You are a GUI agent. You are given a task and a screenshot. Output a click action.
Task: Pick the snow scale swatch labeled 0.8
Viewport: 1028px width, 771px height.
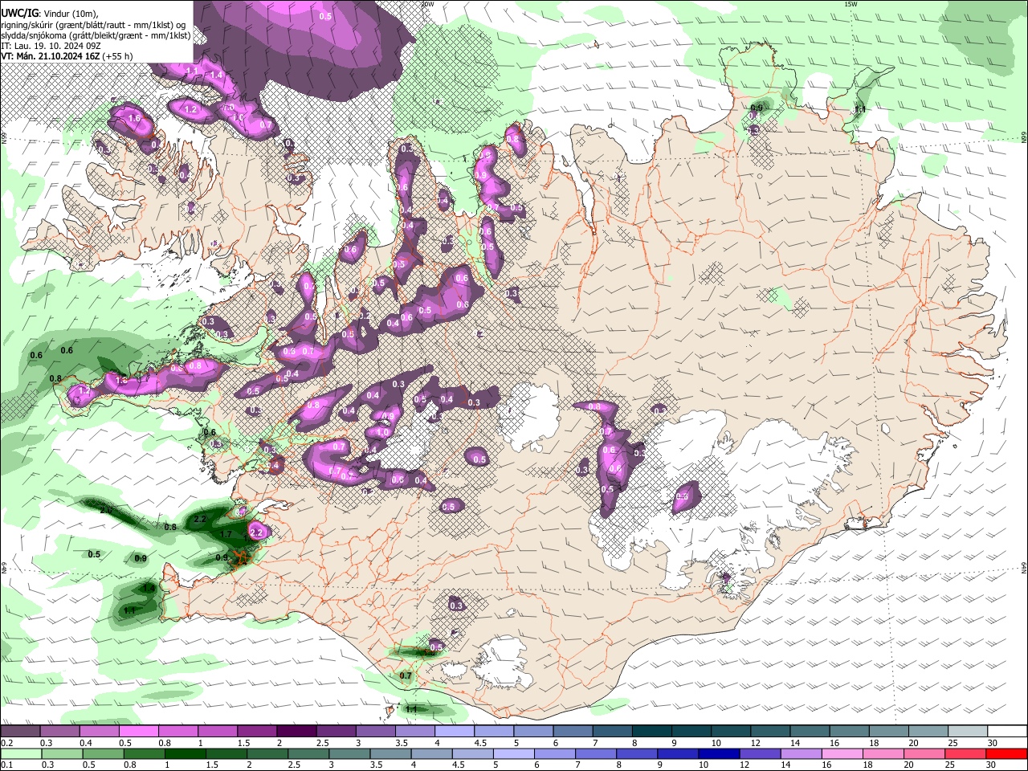(x=177, y=731)
